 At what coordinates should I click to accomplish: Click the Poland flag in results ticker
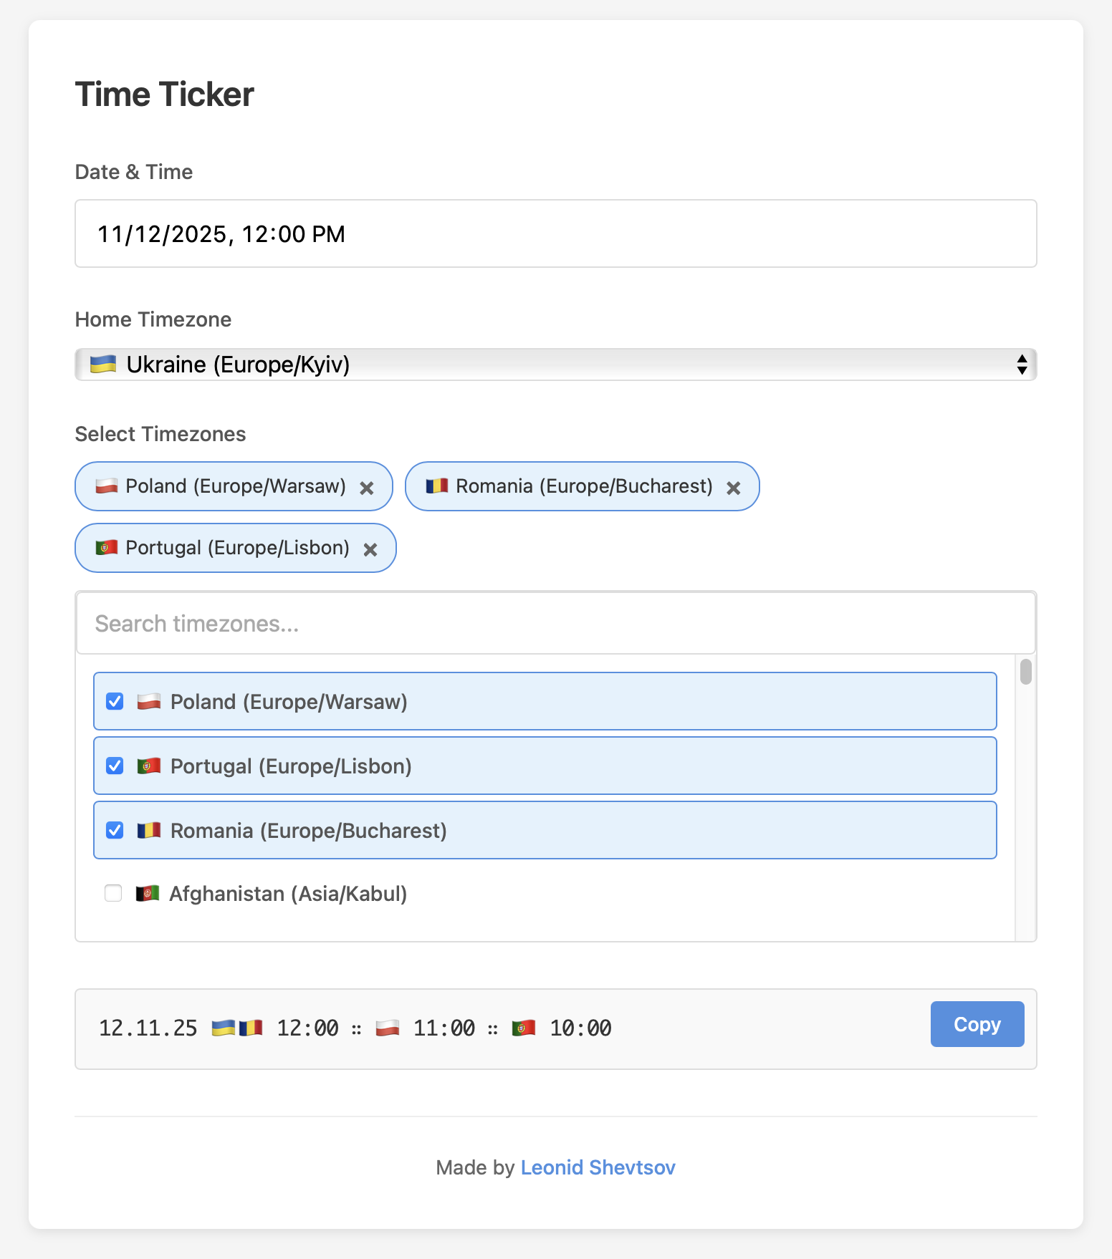point(388,1028)
